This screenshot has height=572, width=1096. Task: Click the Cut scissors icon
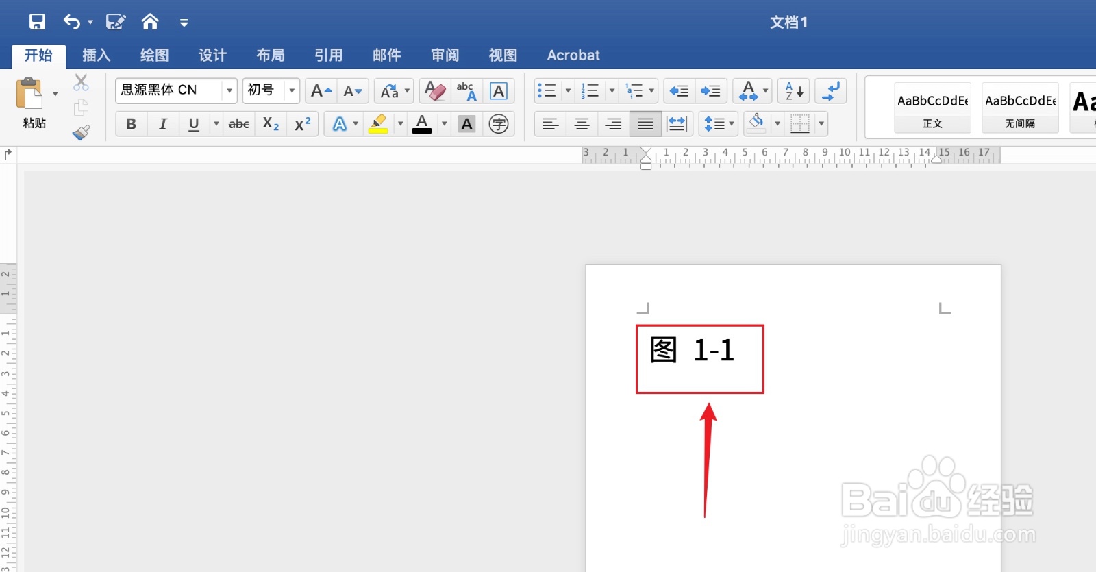coord(81,83)
